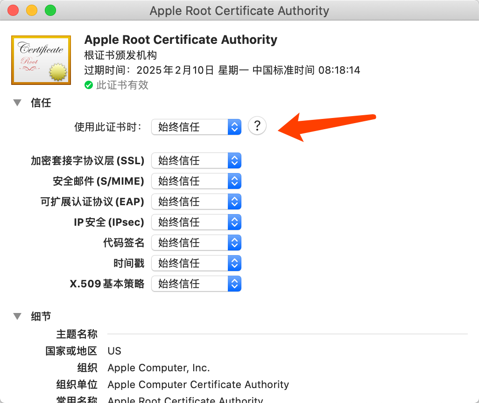Click the 可扩展认证协议 (EAP) label
This screenshot has height=403, width=479.
click(x=92, y=201)
